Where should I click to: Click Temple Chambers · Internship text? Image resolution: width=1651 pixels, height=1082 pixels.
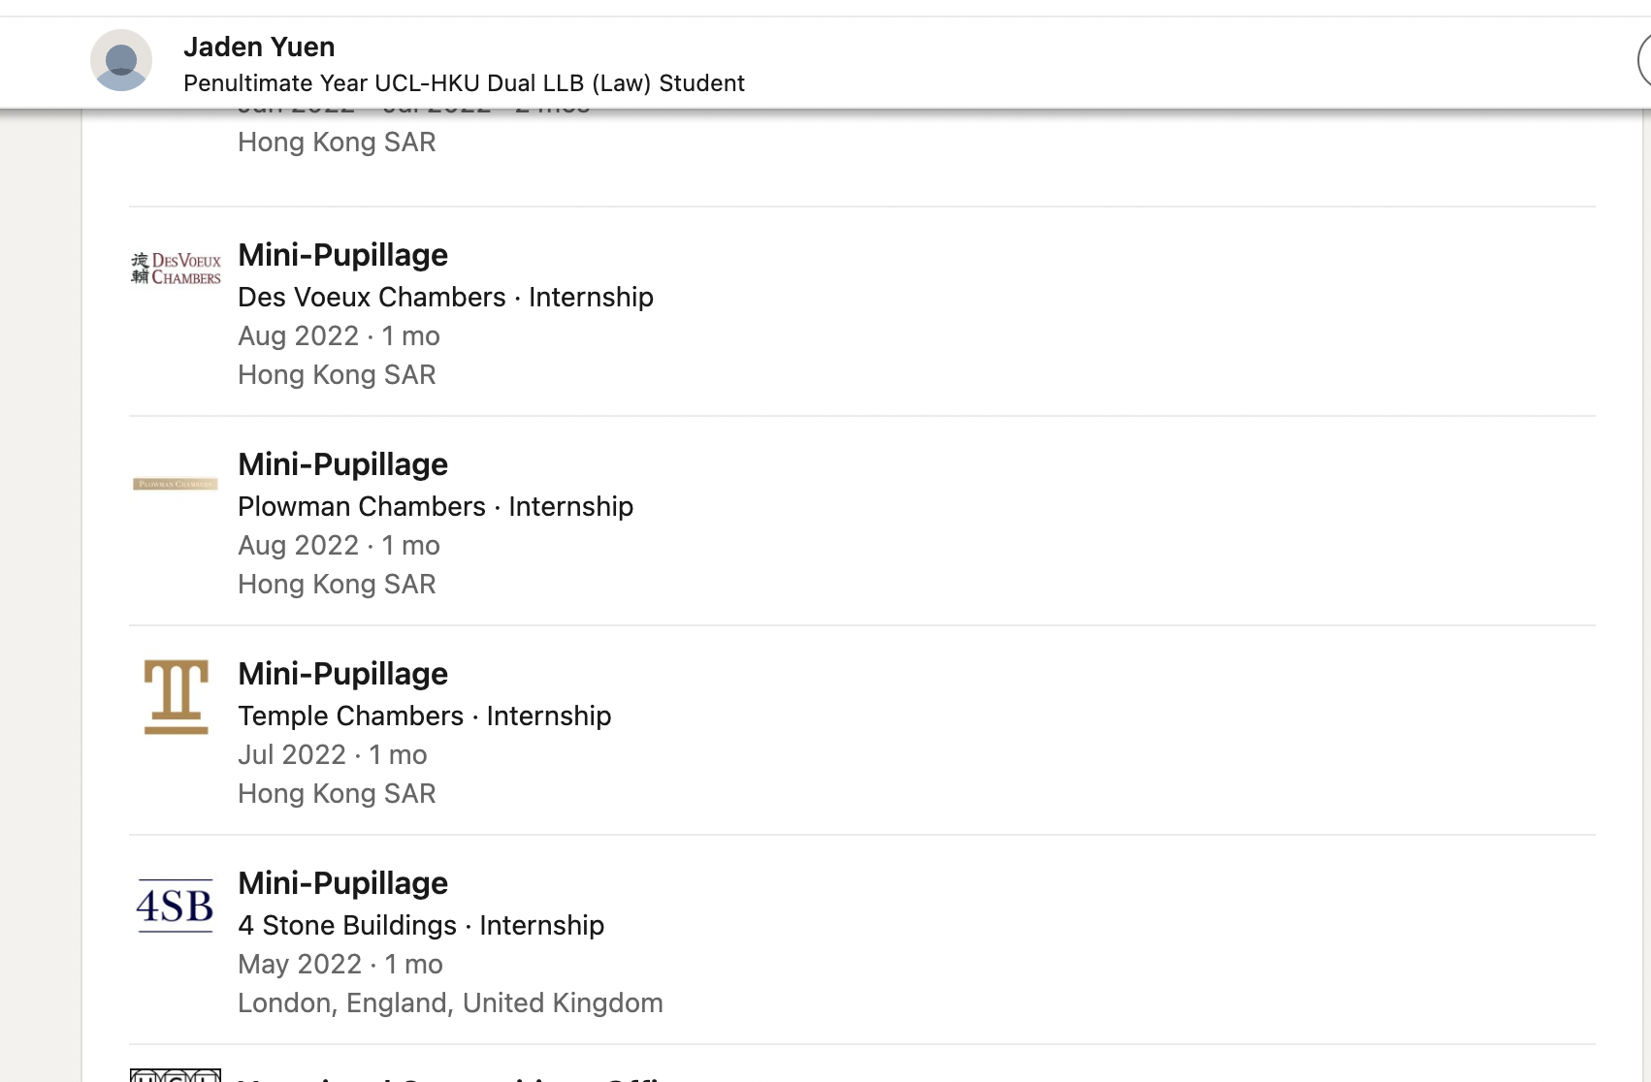coord(424,716)
